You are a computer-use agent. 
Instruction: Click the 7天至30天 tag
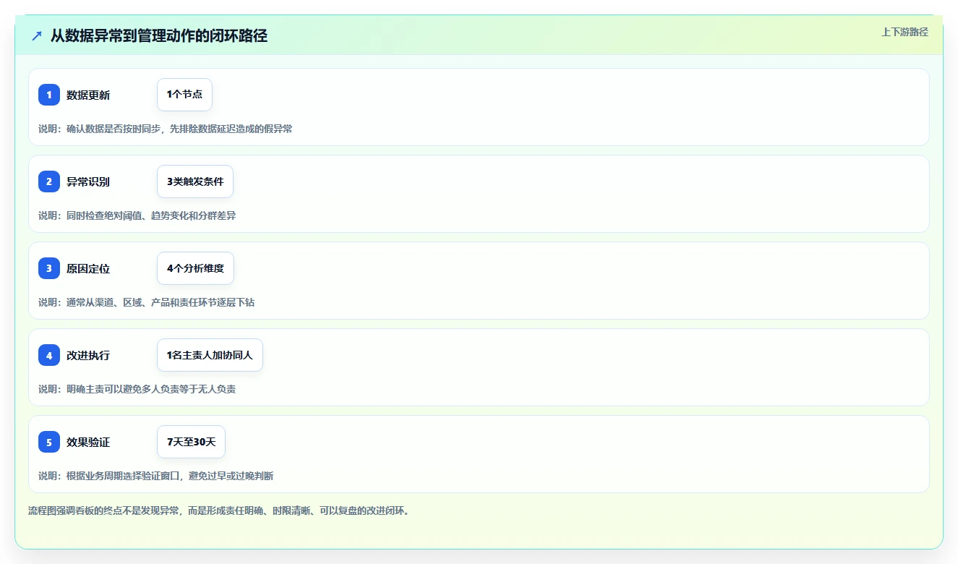tap(191, 442)
